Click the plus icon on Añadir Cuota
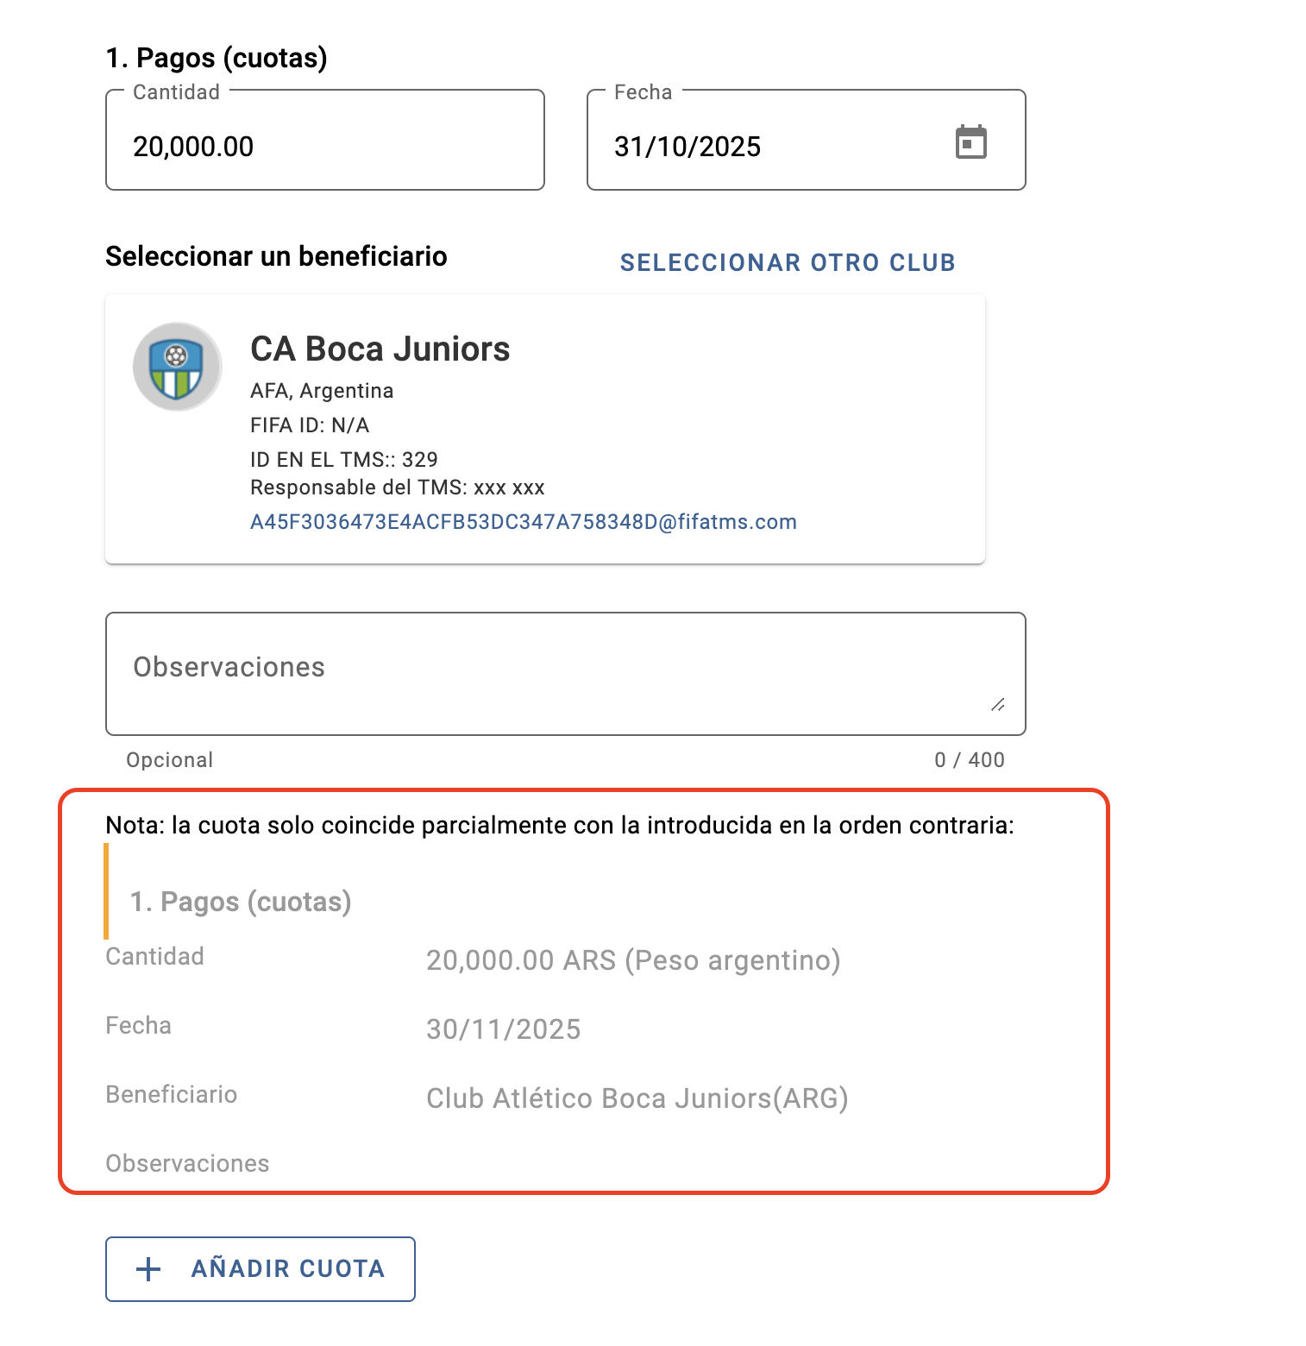Image resolution: width=1306 pixels, height=1346 pixels. pyautogui.click(x=148, y=1269)
